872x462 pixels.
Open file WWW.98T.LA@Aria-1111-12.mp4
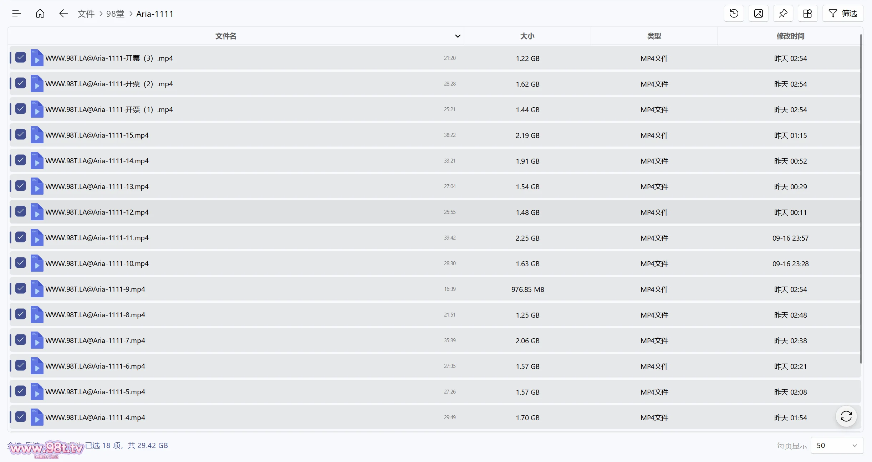coord(97,212)
